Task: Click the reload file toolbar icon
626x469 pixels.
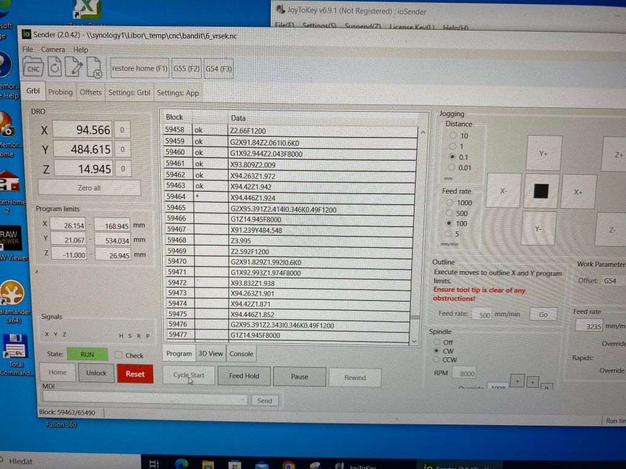Action: click(54, 67)
